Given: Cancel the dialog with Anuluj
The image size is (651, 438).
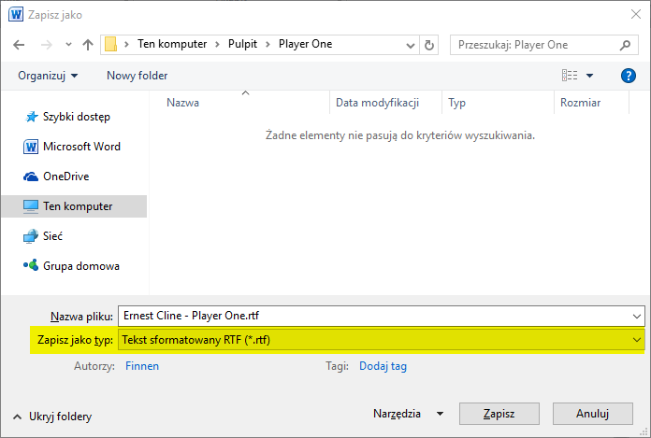Looking at the screenshot, I should [x=592, y=414].
